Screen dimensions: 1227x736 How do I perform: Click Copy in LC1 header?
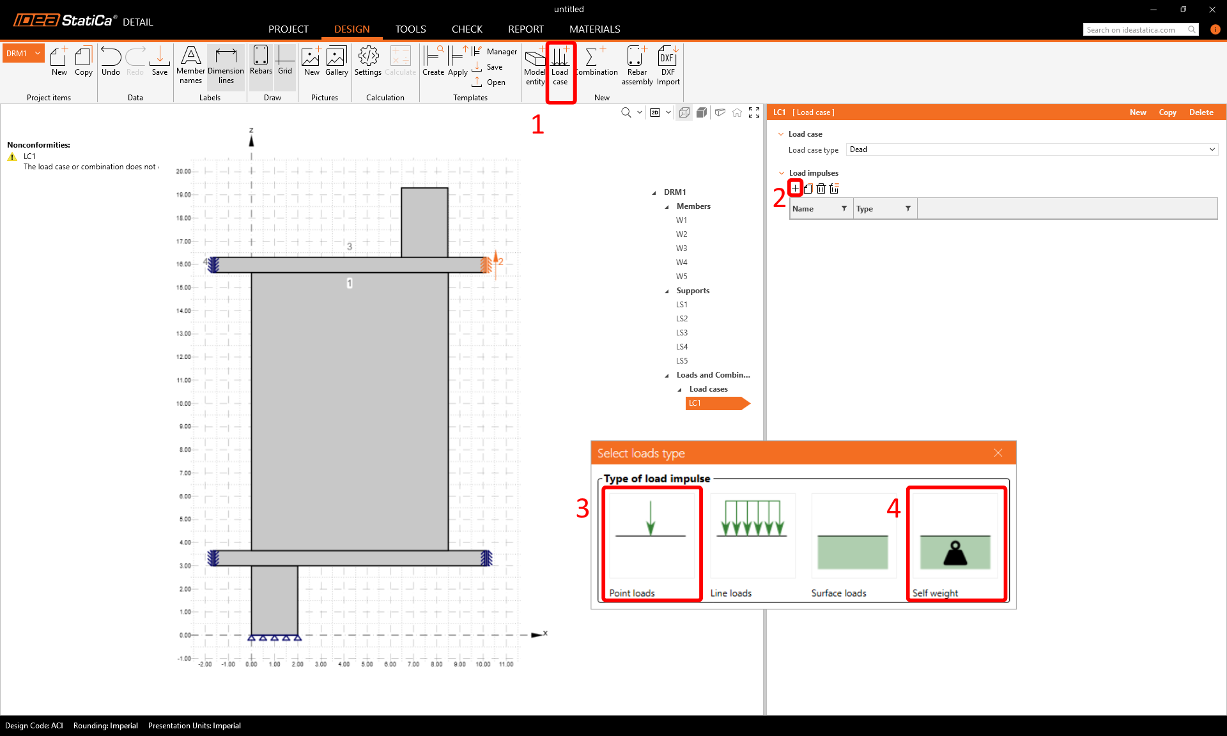1167,112
